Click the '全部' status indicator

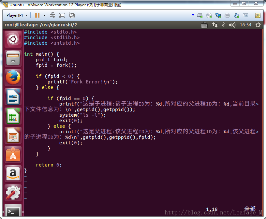(x=250, y=209)
